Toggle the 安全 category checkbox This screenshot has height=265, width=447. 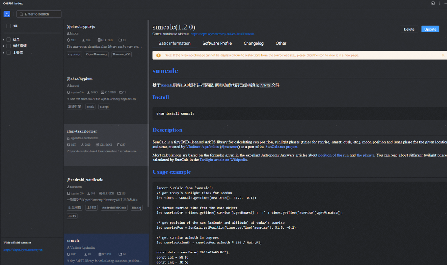click(9, 39)
